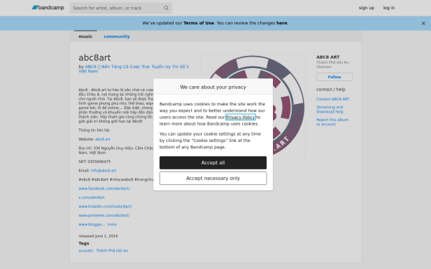Open the www.pinterest.com/abc8art/ link
Image resolution: width=431 pixels, height=269 pixels.
[x=104, y=215]
